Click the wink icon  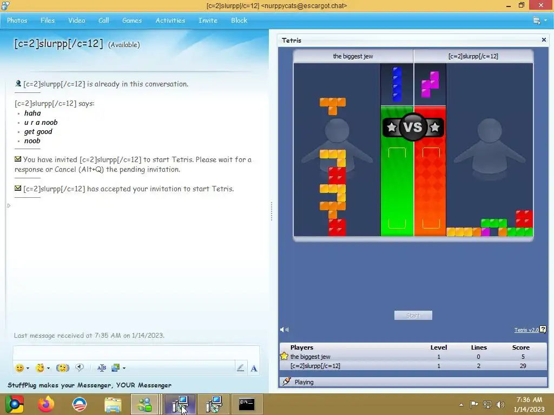[x=40, y=368]
